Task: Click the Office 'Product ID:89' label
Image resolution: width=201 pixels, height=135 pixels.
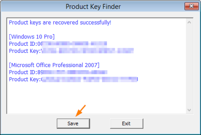Action: click(26, 72)
